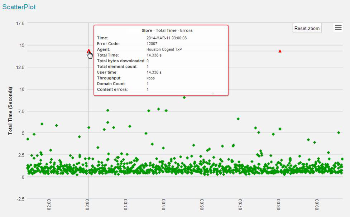Open the chart hamburger context menu

pos(338,28)
